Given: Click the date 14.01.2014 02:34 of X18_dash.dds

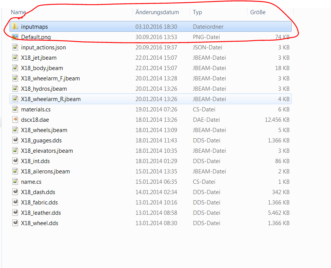Looking at the screenshot, I should click(x=156, y=192).
